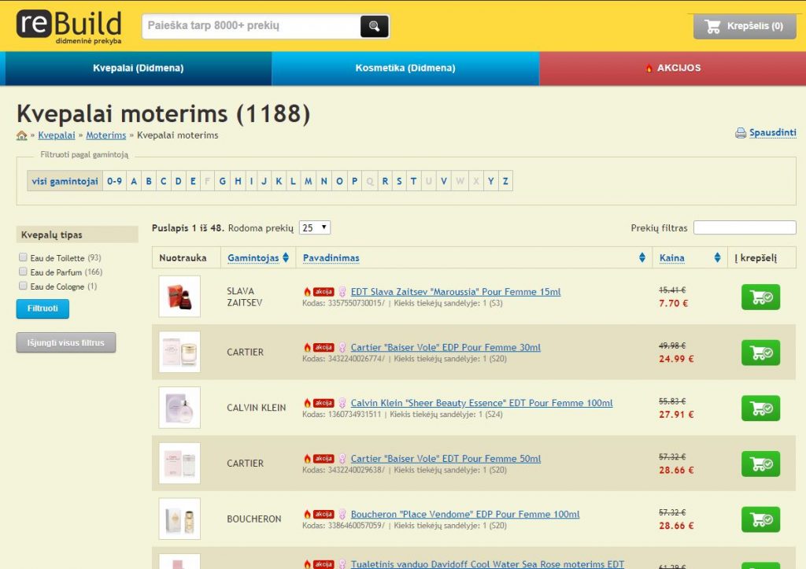
Task: Click the Spausdinti printer icon
Action: pos(740,133)
